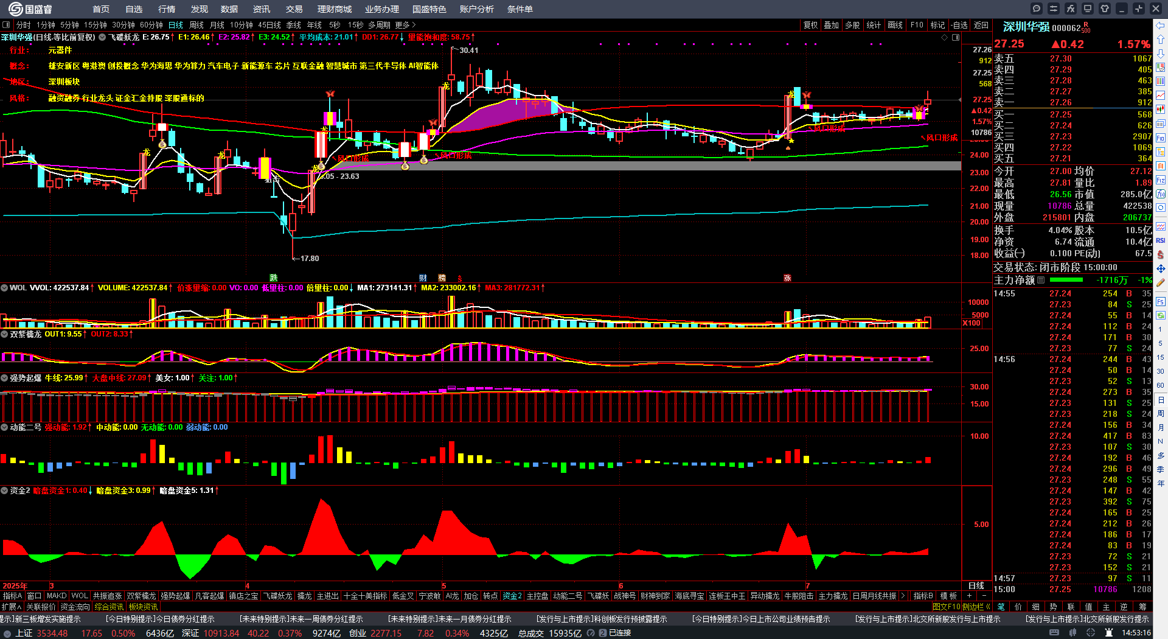
Task: Open the orange document sidebar icon
Action: 1161,166
